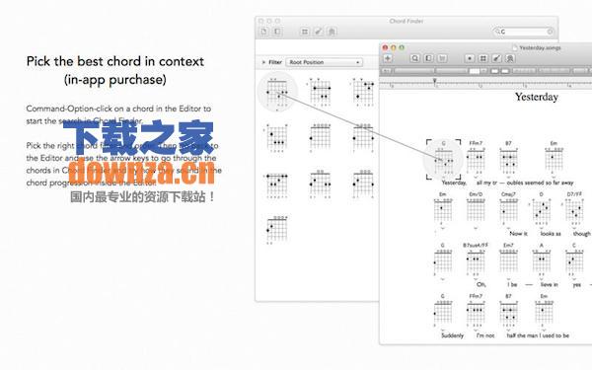Viewport: 592px width, 370px height.
Task: Select the D chord diagram above "looks as"
Action: 541,209
